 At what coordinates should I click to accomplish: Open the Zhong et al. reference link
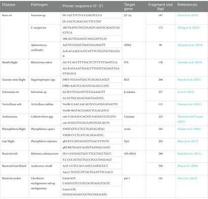coord(188,28)
